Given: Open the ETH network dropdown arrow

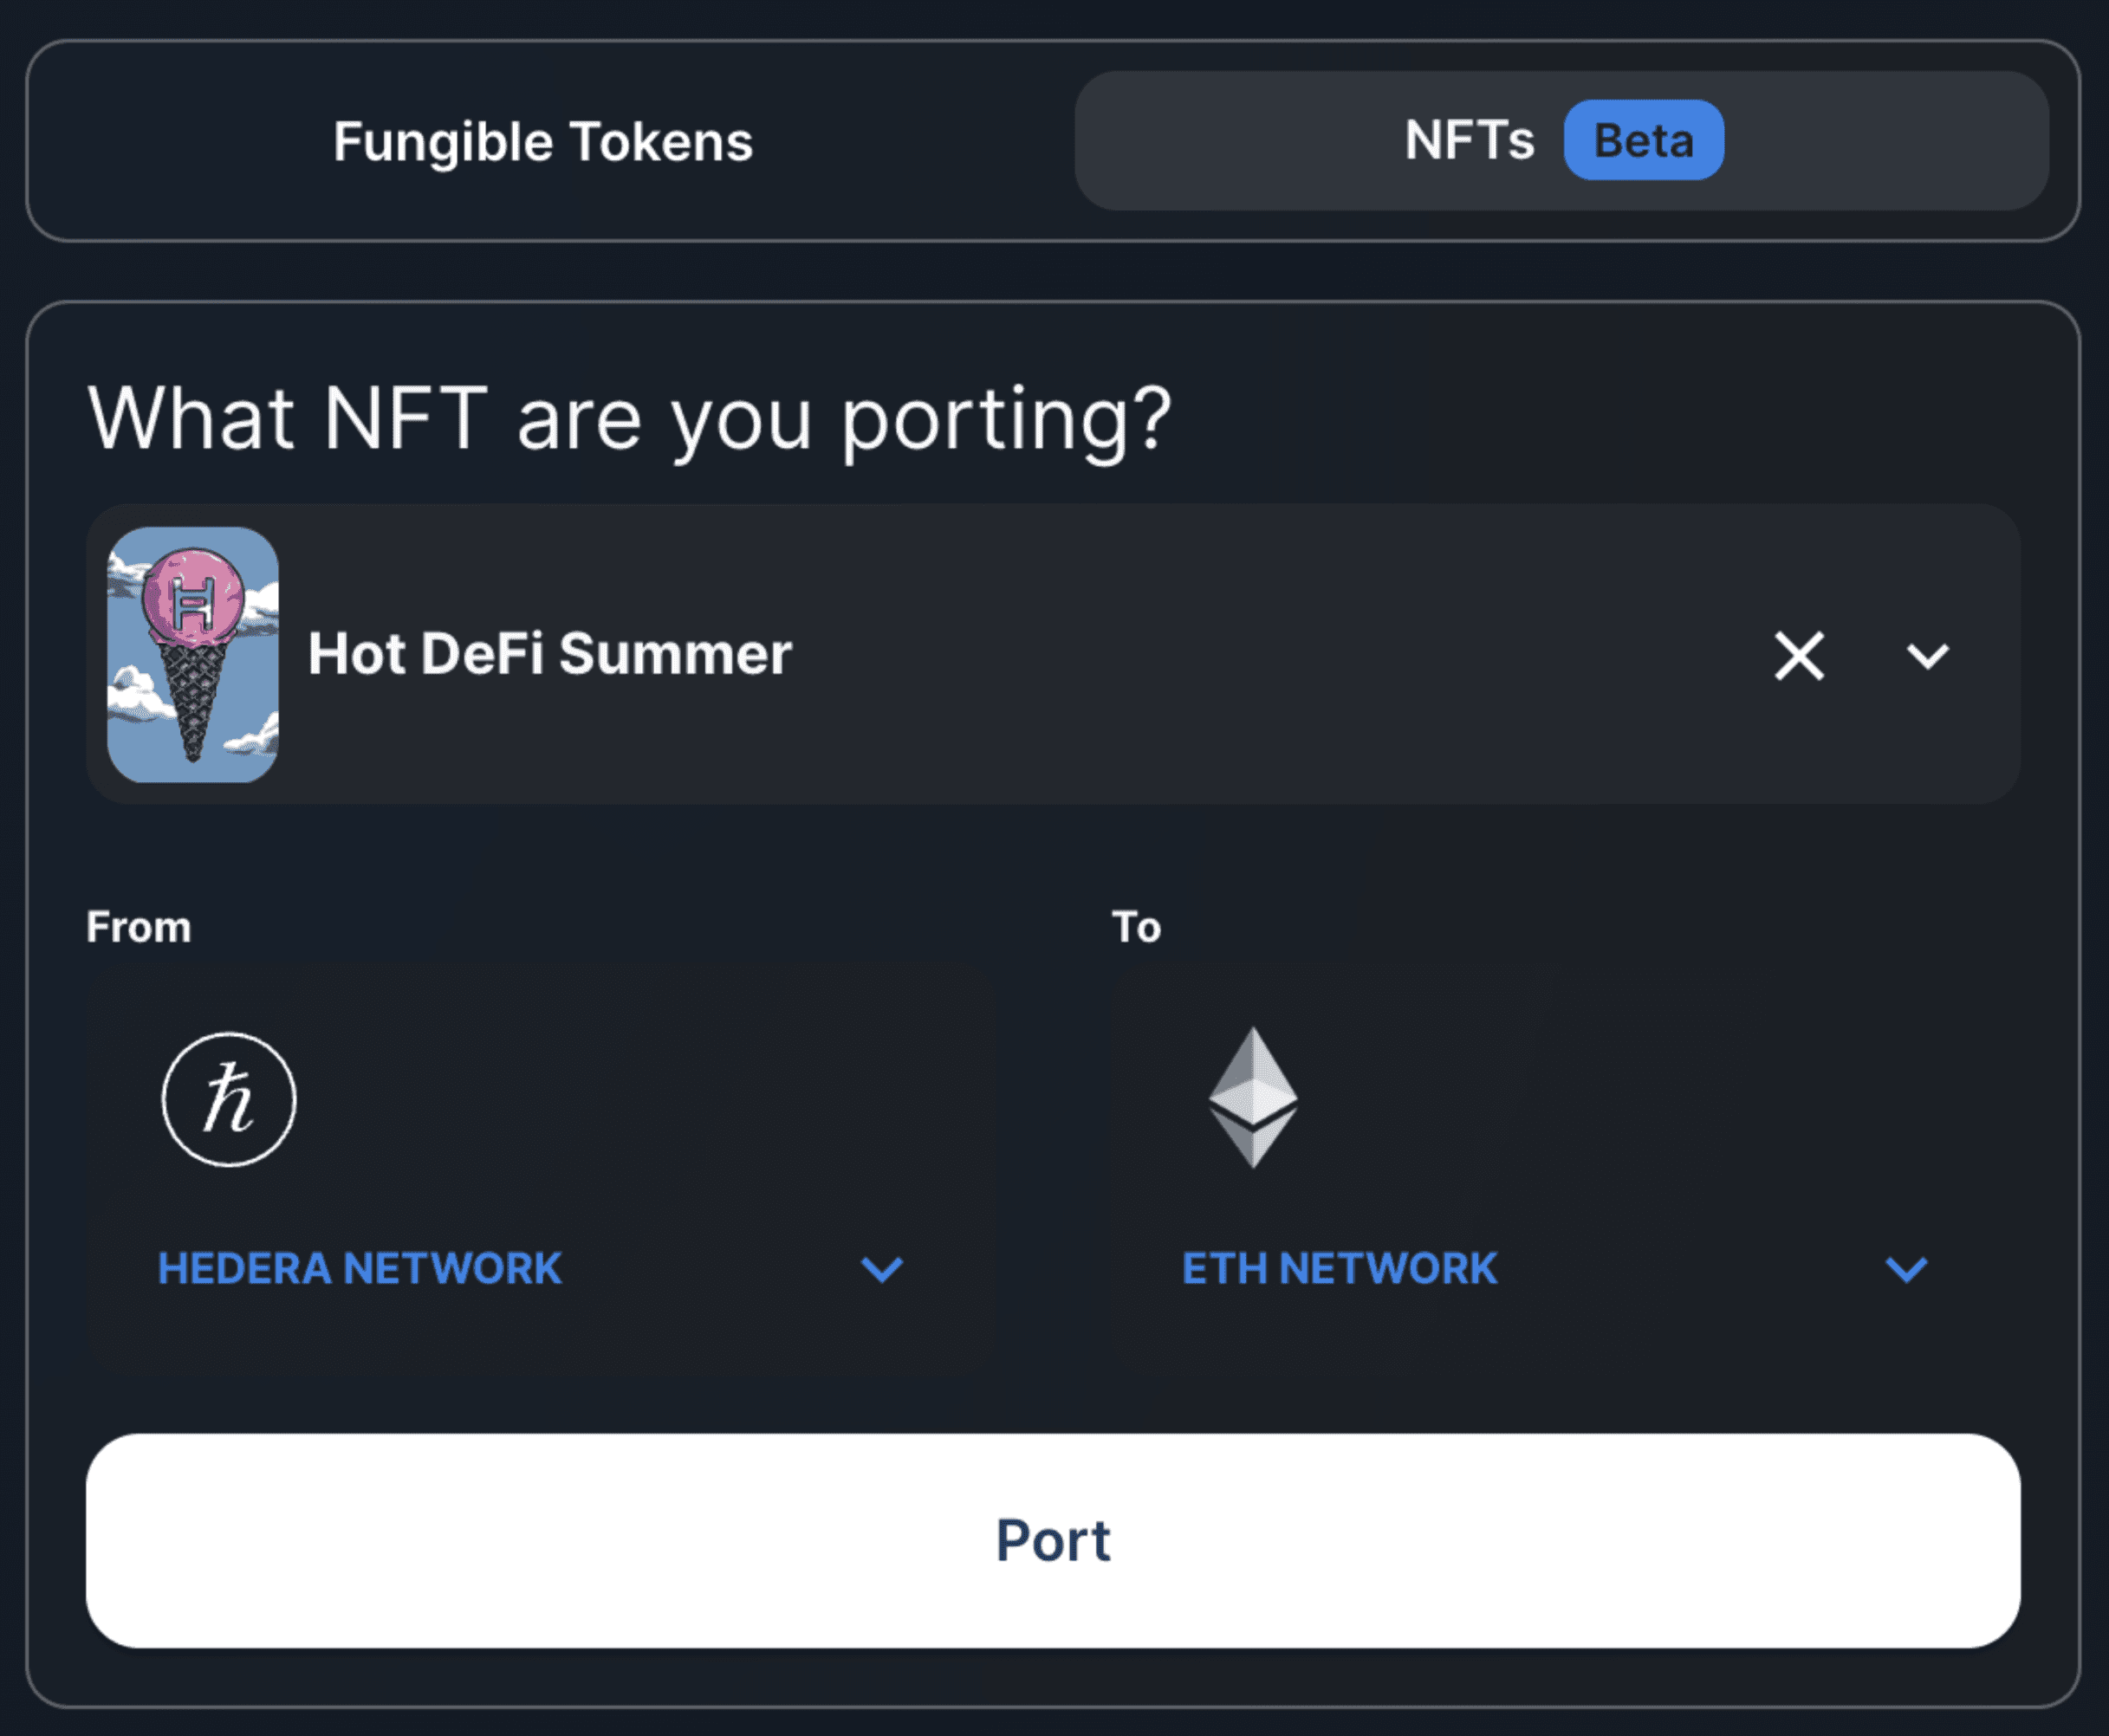Looking at the screenshot, I should [x=1906, y=1269].
